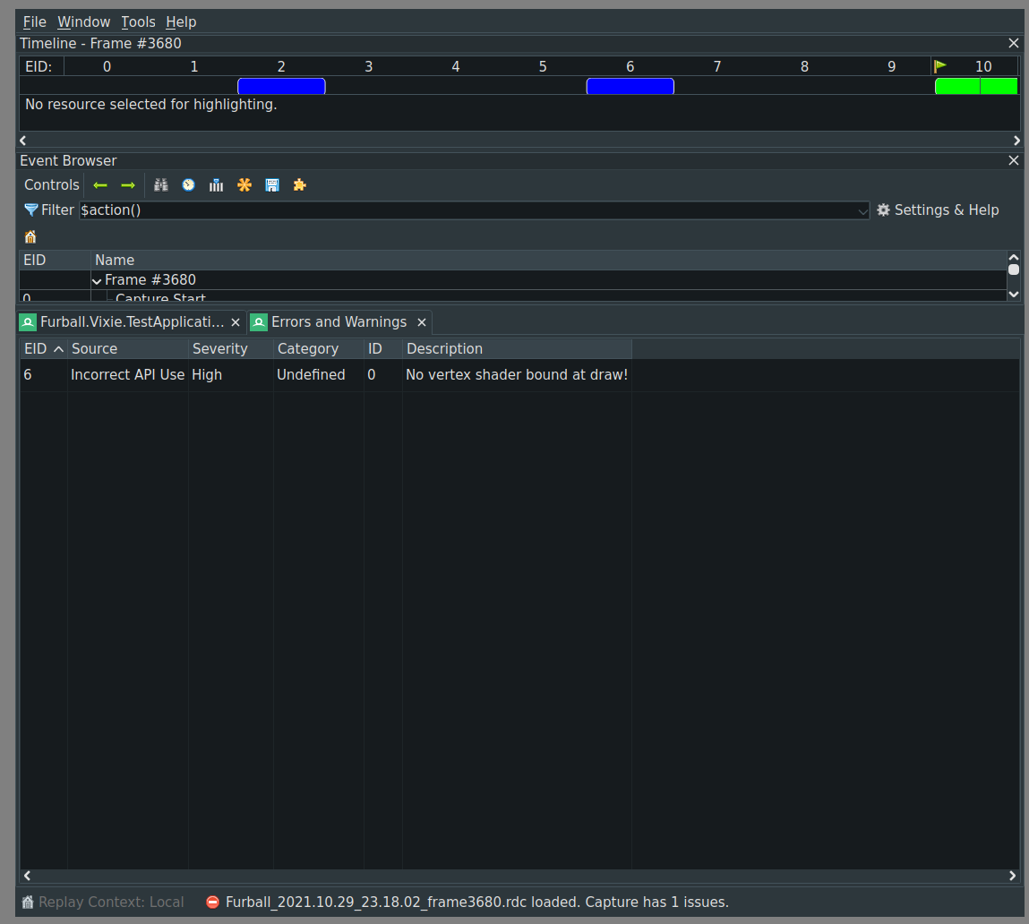Image resolution: width=1029 pixels, height=924 pixels.
Task: Open the Help menu
Action: tap(181, 22)
